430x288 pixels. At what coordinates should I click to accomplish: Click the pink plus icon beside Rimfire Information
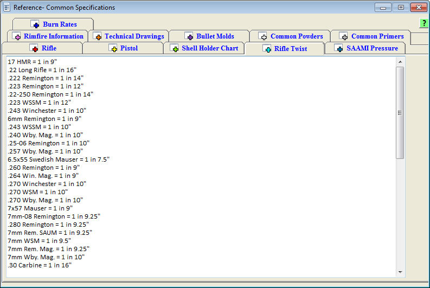(16, 36)
